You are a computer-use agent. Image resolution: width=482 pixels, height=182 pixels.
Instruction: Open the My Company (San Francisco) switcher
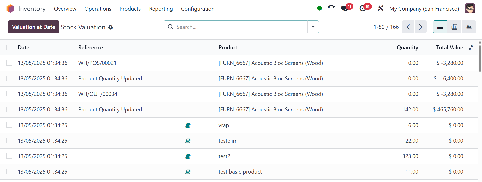coord(424,9)
